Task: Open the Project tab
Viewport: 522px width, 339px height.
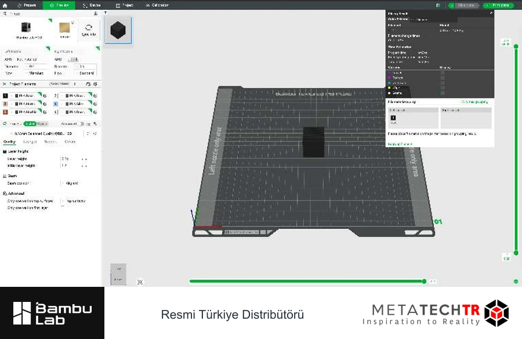Action: pyautogui.click(x=124, y=5)
